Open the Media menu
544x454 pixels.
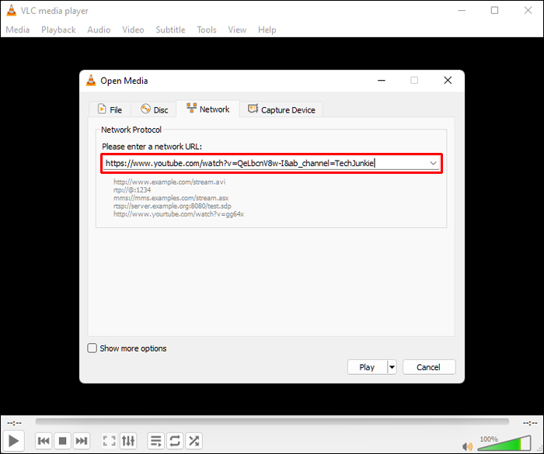click(x=18, y=29)
